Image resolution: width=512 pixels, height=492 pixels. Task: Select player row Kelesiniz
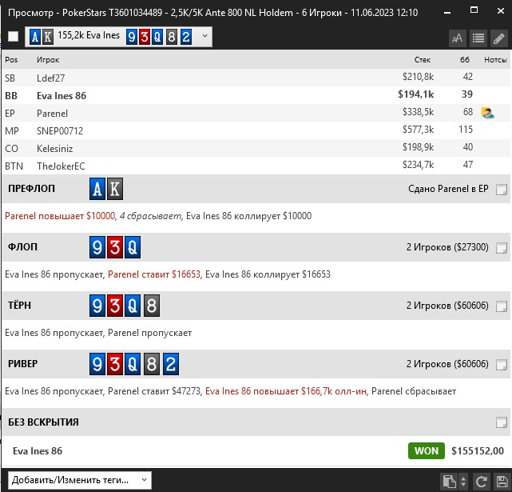point(256,149)
